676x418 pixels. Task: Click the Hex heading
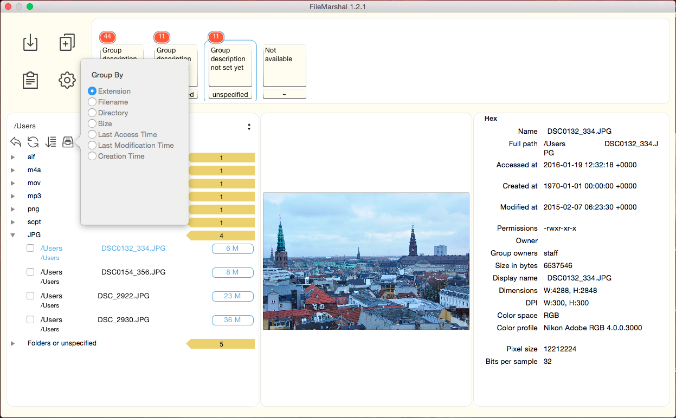[x=491, y=118]
